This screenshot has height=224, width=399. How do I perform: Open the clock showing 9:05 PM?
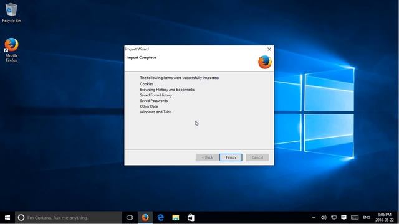(384, 217)
